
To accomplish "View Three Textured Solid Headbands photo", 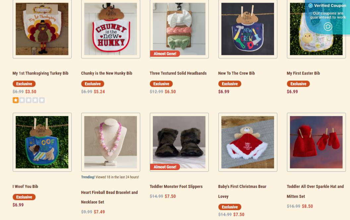I will click(x=179, y=29).
